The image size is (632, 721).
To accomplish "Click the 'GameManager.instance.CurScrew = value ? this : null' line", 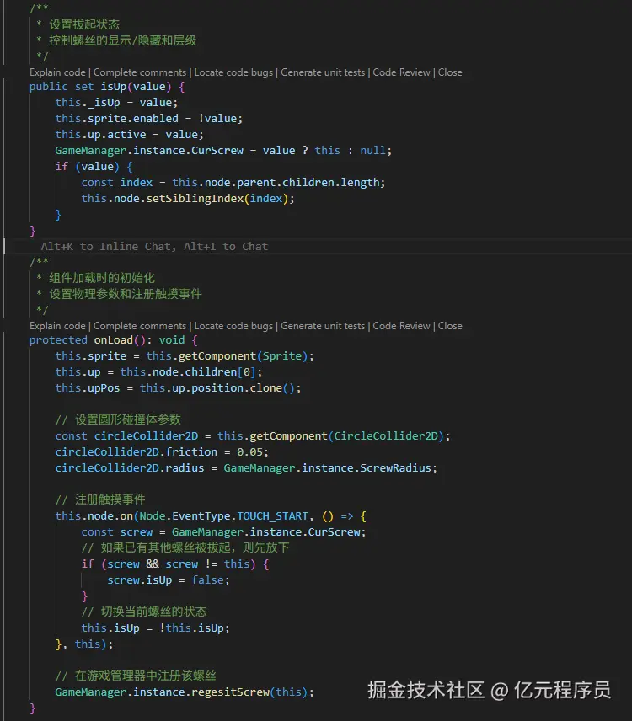I will click(x=223, y=151).
